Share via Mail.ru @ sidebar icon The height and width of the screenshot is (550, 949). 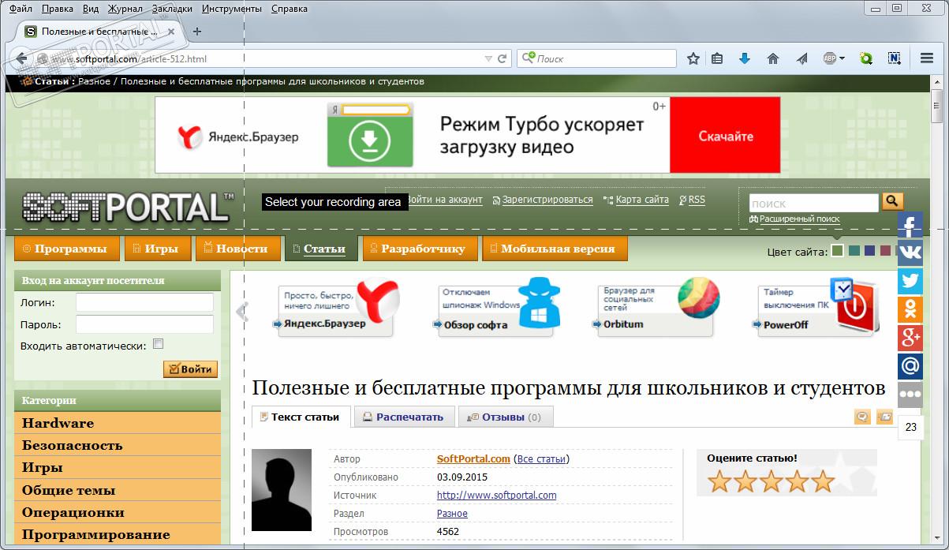910,366
